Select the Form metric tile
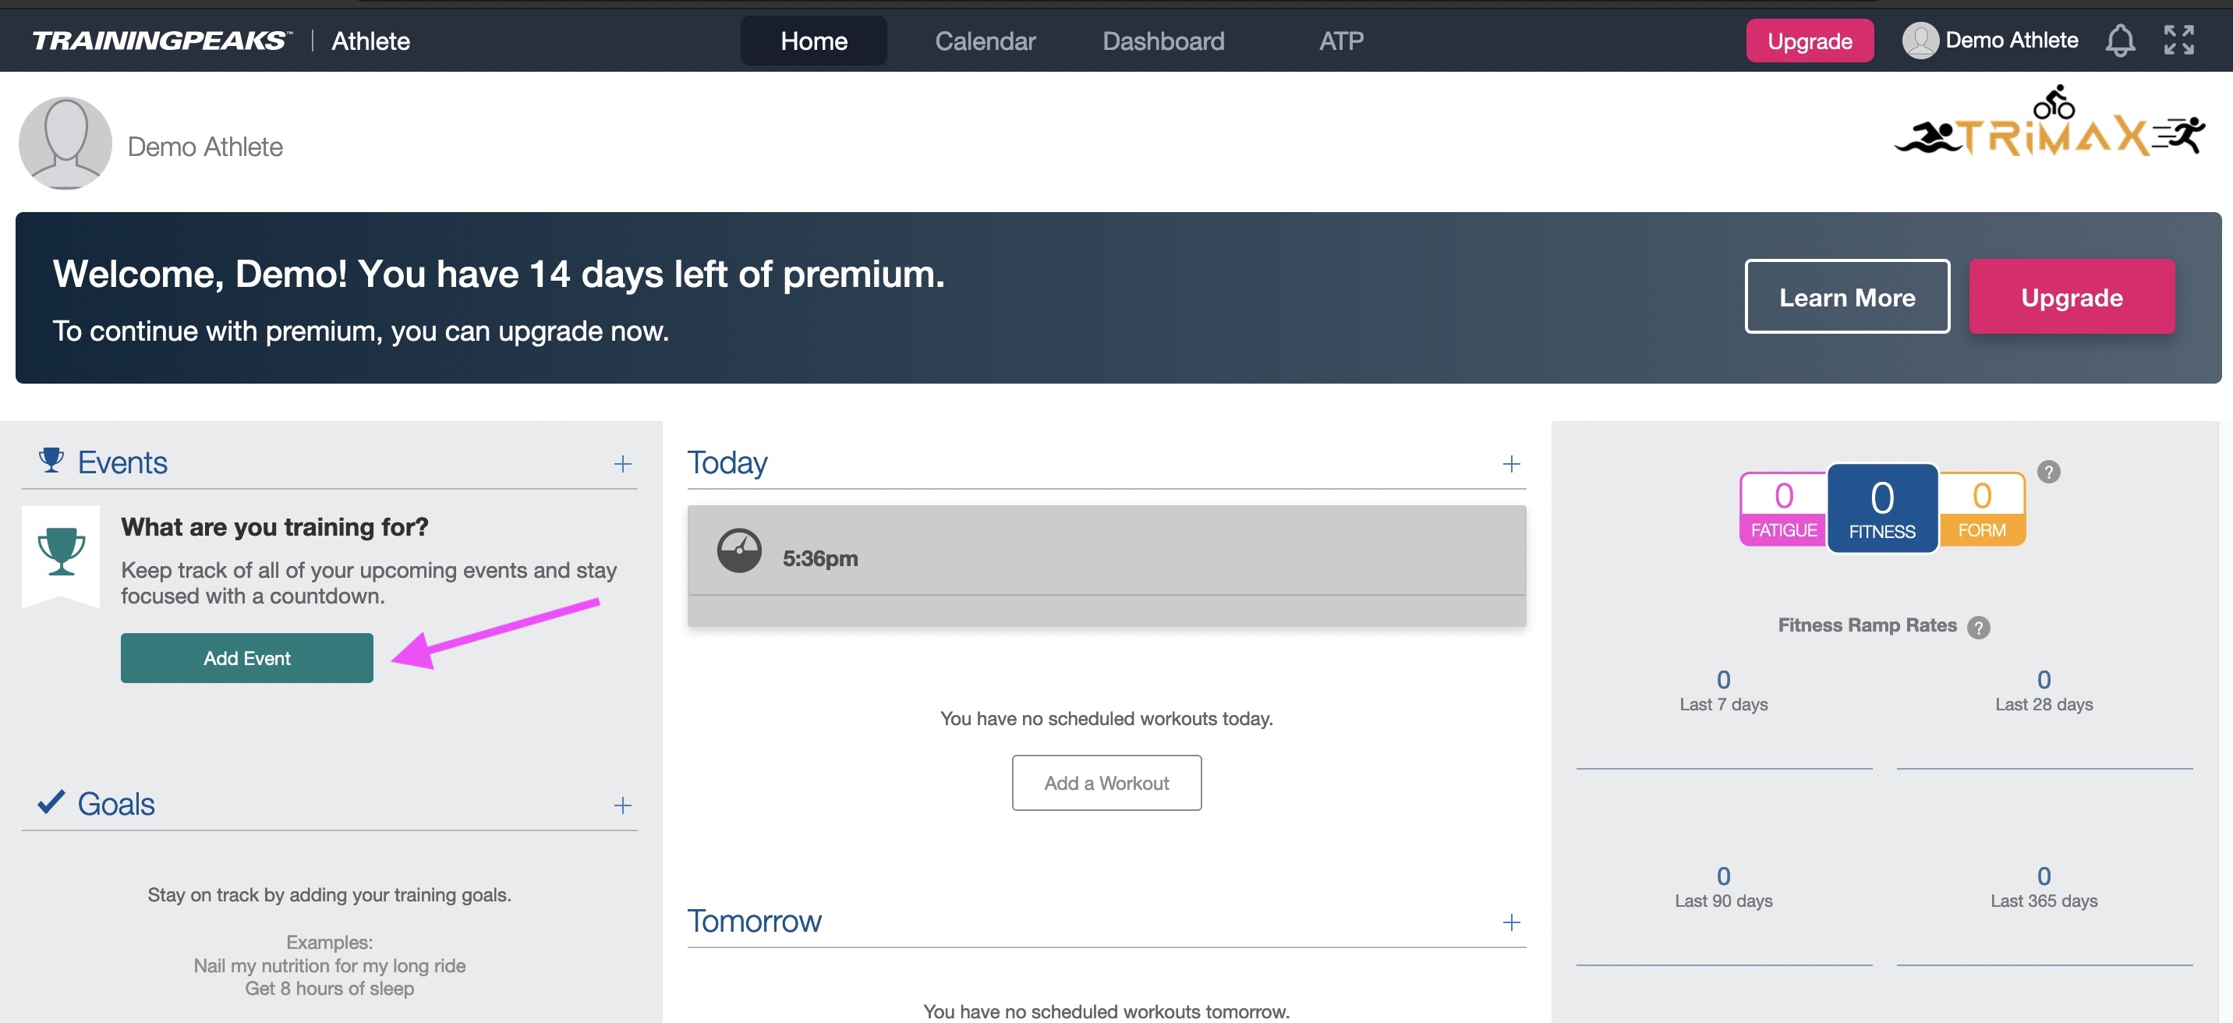Image resolution: width=2233 pixels, height=1023 pixels. (x=1982, y=509)
